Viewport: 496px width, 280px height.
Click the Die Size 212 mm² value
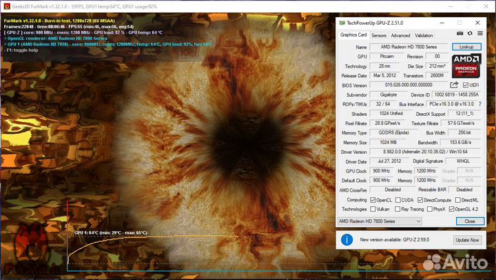coord(437,66)
